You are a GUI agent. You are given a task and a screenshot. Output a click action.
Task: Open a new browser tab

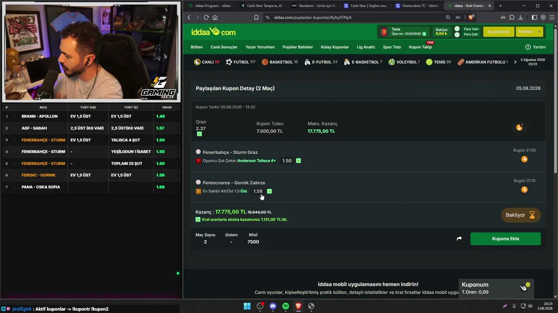[500, 6]
